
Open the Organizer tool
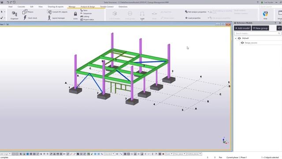15,15
